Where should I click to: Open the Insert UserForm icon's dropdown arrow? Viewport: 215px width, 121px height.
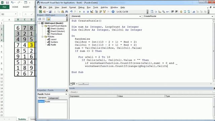point(47,12)
